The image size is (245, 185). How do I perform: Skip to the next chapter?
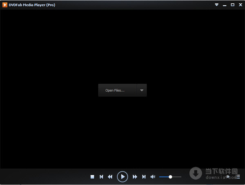144,177
